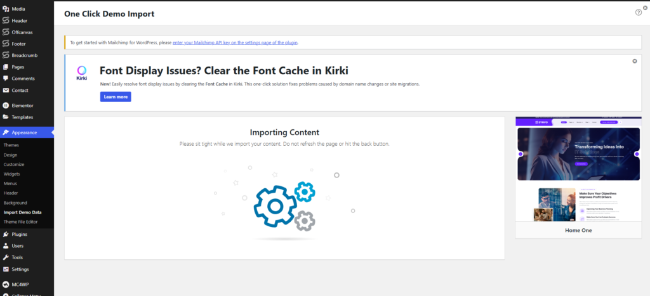Image resolution: width=650 pixels, height=296 pixels.
Task: Click the Comments bubble icon
Action: pyautogui.click(x=6, y=79)
